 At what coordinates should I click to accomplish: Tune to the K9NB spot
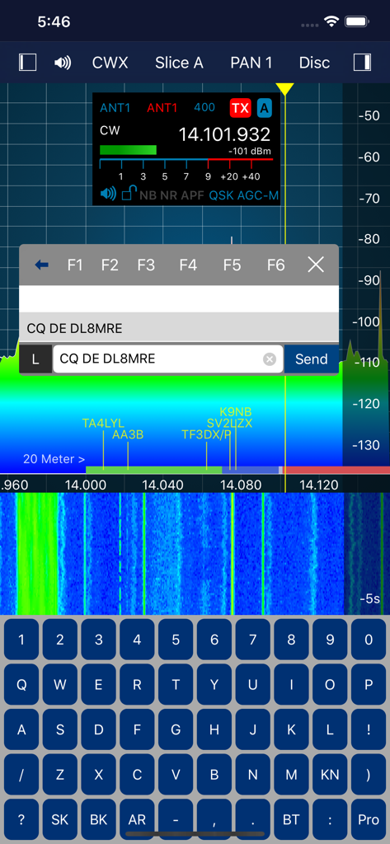[235, 412]
